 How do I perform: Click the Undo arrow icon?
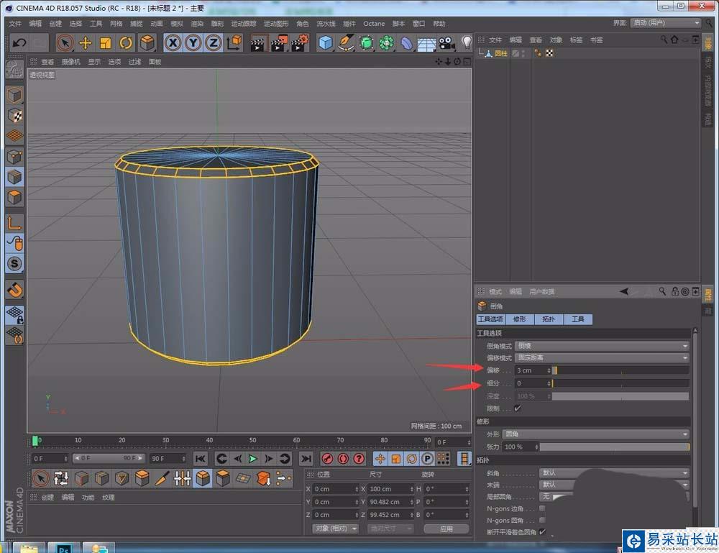[x=19, y=43]
